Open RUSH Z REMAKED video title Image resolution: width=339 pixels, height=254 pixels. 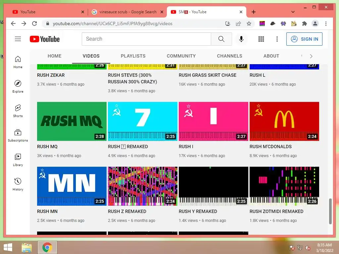(x=127, y=211)
